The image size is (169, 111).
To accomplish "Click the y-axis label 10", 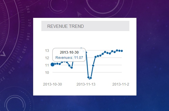I will [x=47, y=73].
